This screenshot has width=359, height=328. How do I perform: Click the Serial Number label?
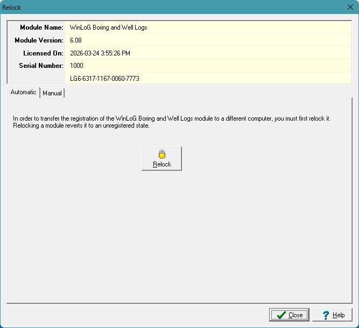40,66
